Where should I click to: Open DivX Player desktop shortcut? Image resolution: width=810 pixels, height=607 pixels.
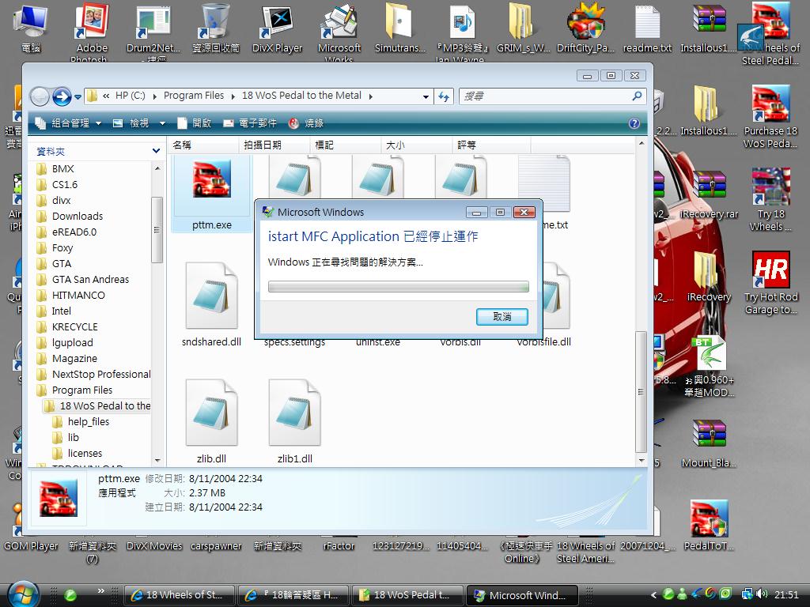tap(277, 24)
